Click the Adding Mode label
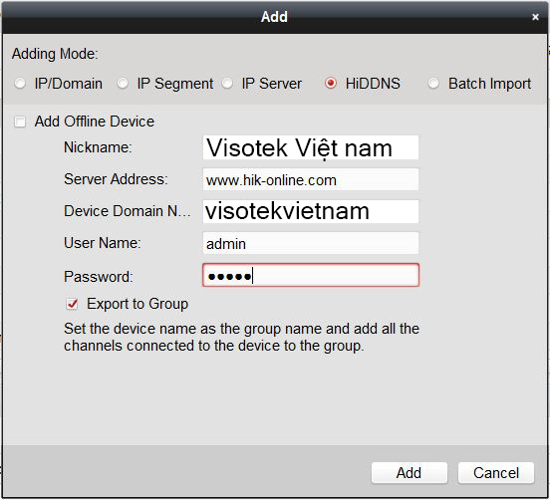 point(55,54)
